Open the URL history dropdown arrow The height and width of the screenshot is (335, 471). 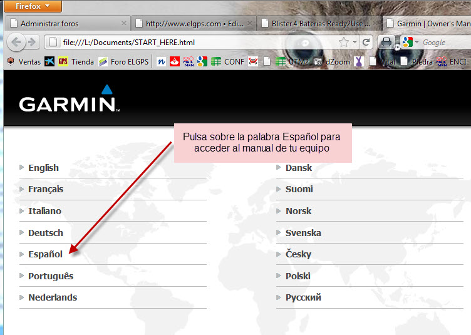[355, 43]
